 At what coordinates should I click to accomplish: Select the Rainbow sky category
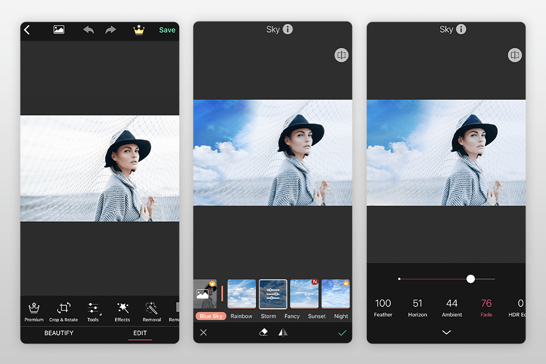(241, 316)
